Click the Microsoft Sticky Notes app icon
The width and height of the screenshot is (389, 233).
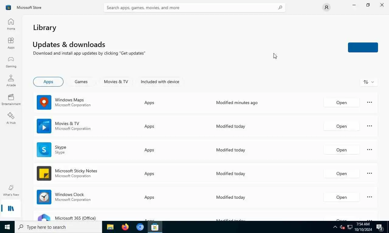44,174
